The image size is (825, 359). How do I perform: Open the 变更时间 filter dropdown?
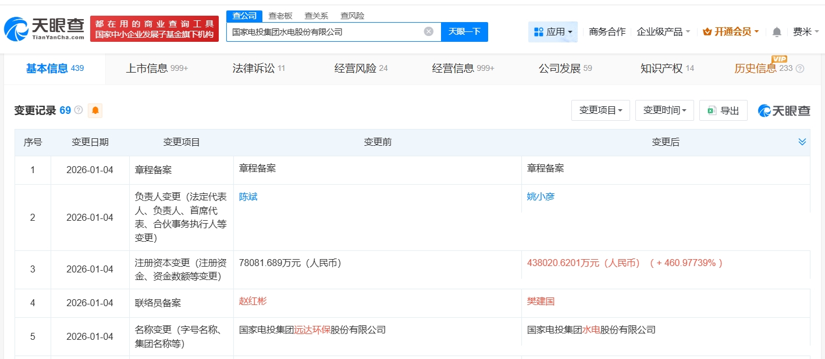pos(664,110)
